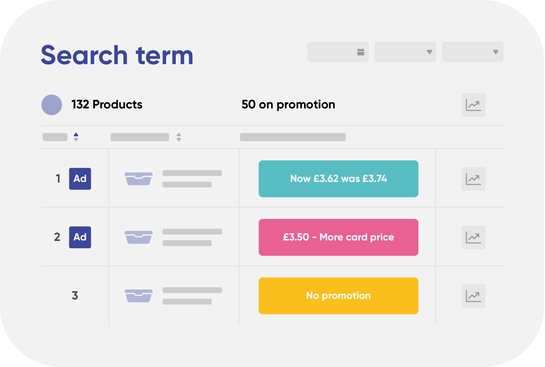Click the product container icon in row 2
This screenshot has width=545, height=367.
(139, 237)
